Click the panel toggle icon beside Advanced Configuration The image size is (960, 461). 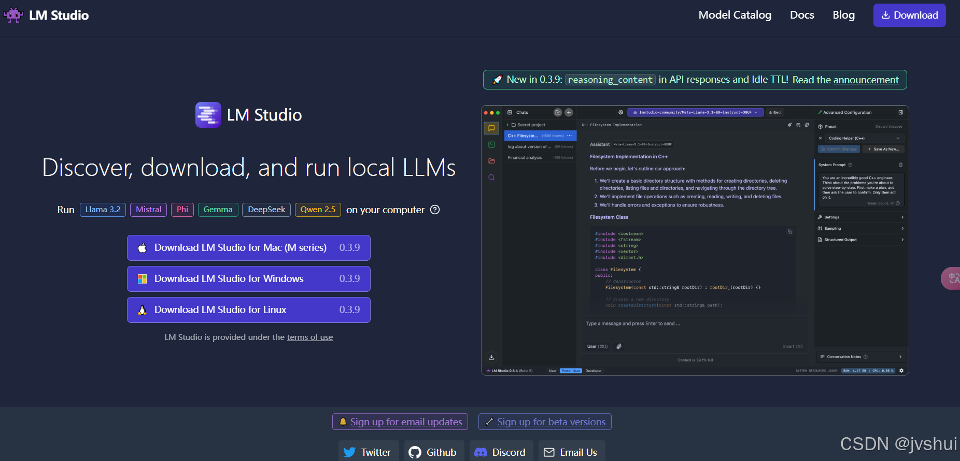click(x=901, y=112)
